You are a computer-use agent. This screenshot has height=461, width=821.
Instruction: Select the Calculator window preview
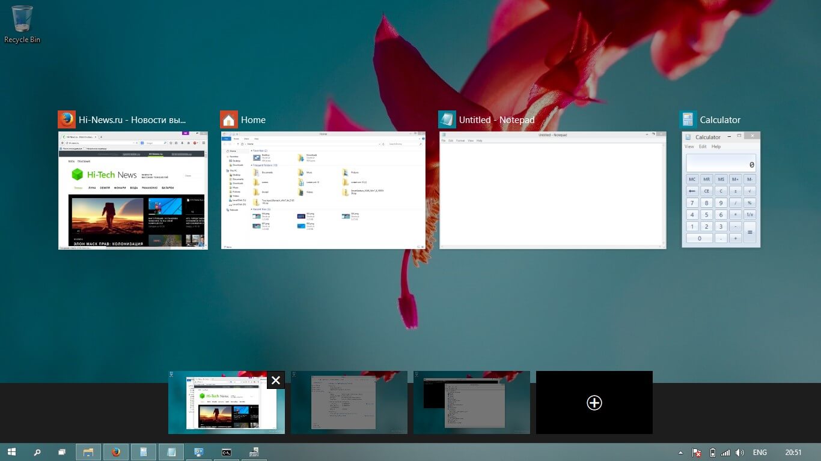pyautogui.click(x=721, y=190)
